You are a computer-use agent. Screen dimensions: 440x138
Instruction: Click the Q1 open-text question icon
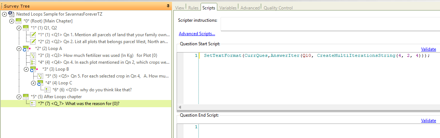point(33,34)
